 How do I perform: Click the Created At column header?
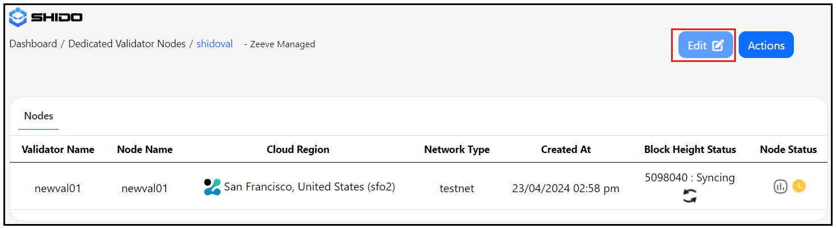(565, 150)
